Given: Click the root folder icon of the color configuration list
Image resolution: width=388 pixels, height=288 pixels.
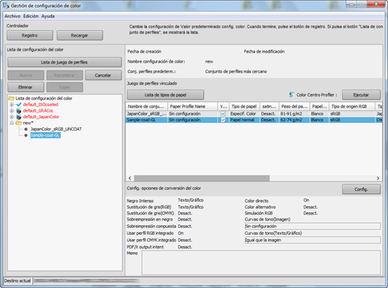Looking at the screenshot, I should point(11,98).
